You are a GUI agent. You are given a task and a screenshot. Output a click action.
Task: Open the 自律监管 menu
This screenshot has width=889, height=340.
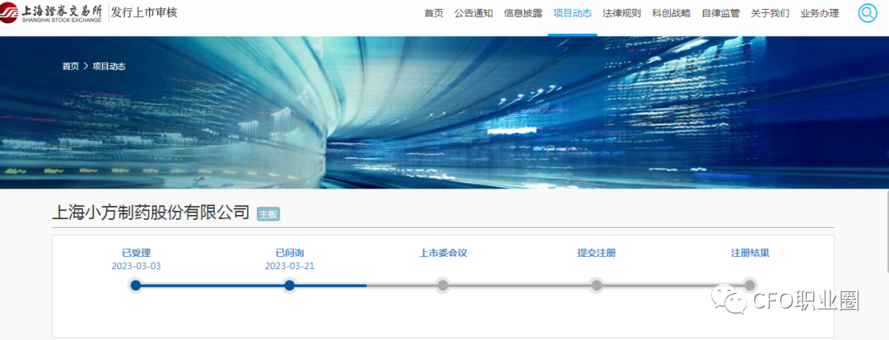click(x=720, y=14)
